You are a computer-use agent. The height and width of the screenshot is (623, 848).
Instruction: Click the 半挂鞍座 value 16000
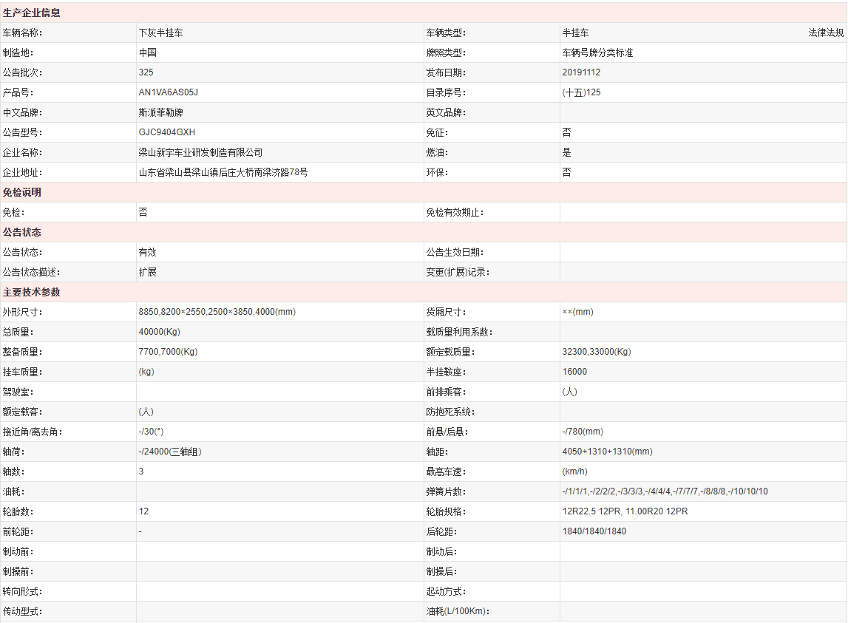point(577,372)
